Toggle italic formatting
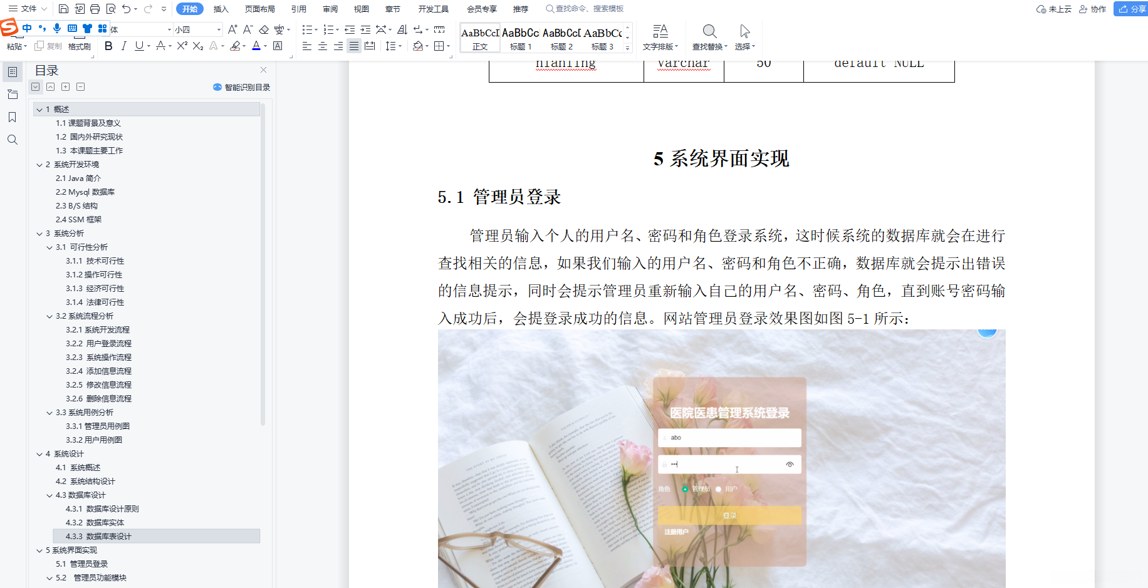Image resolution: width=1148 pixels, height=588 pixels. click(123, 46)
